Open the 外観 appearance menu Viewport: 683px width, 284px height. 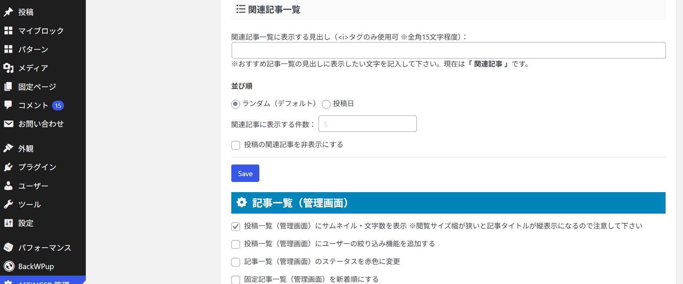(x=26, y=149)
